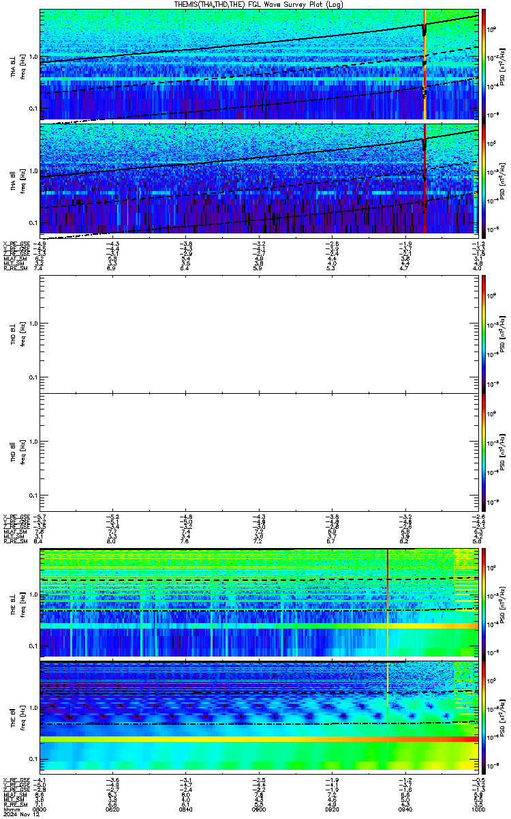Click the 0920 time tick label

tap(332, 809)
